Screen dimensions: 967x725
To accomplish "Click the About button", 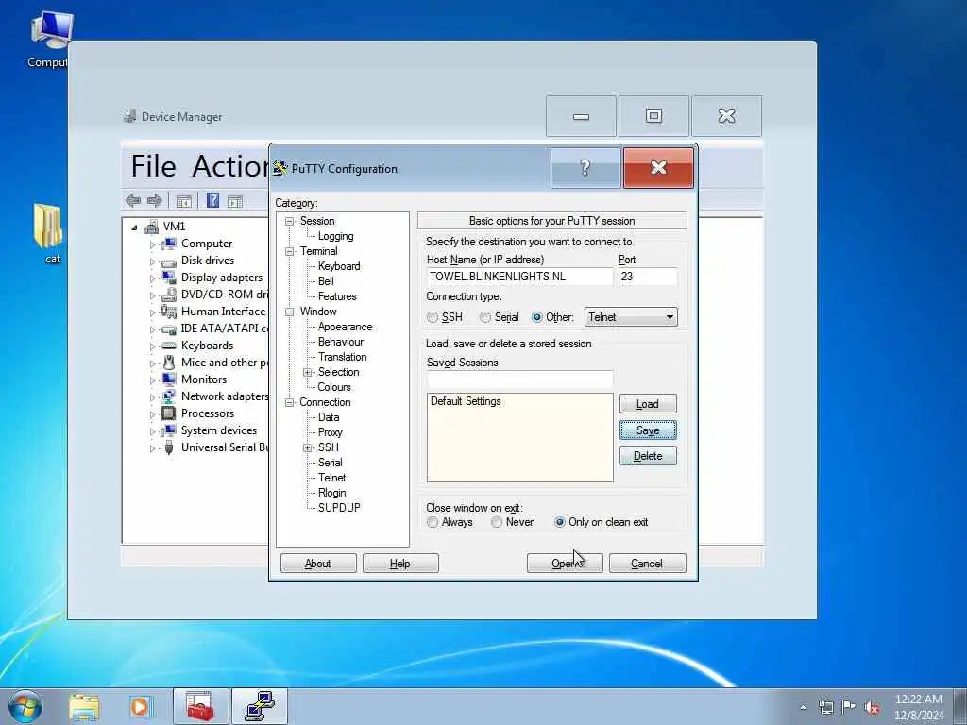I will click(x=318, y=564).
